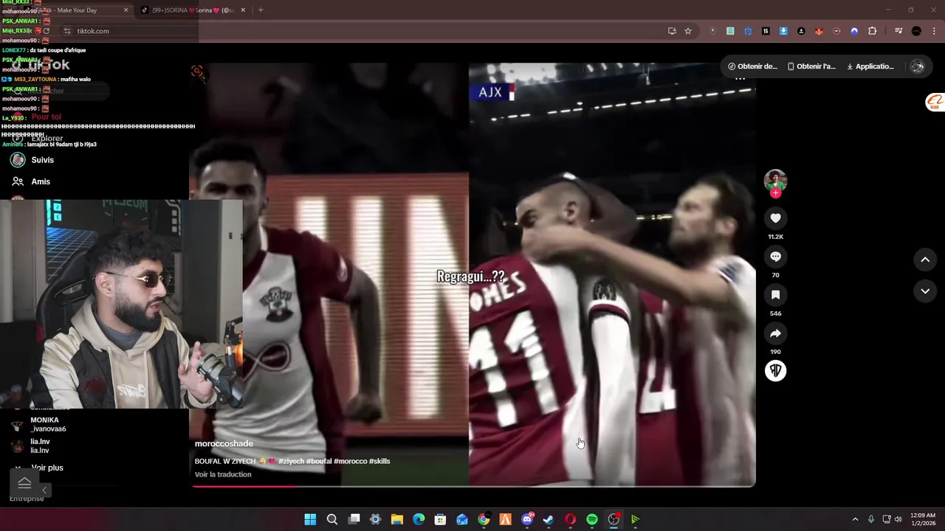Go to the next video with down chevron

click(x=925, y=291)
